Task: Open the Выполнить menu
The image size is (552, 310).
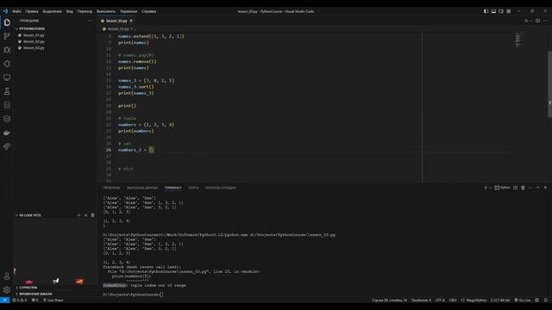Action: 106,11
